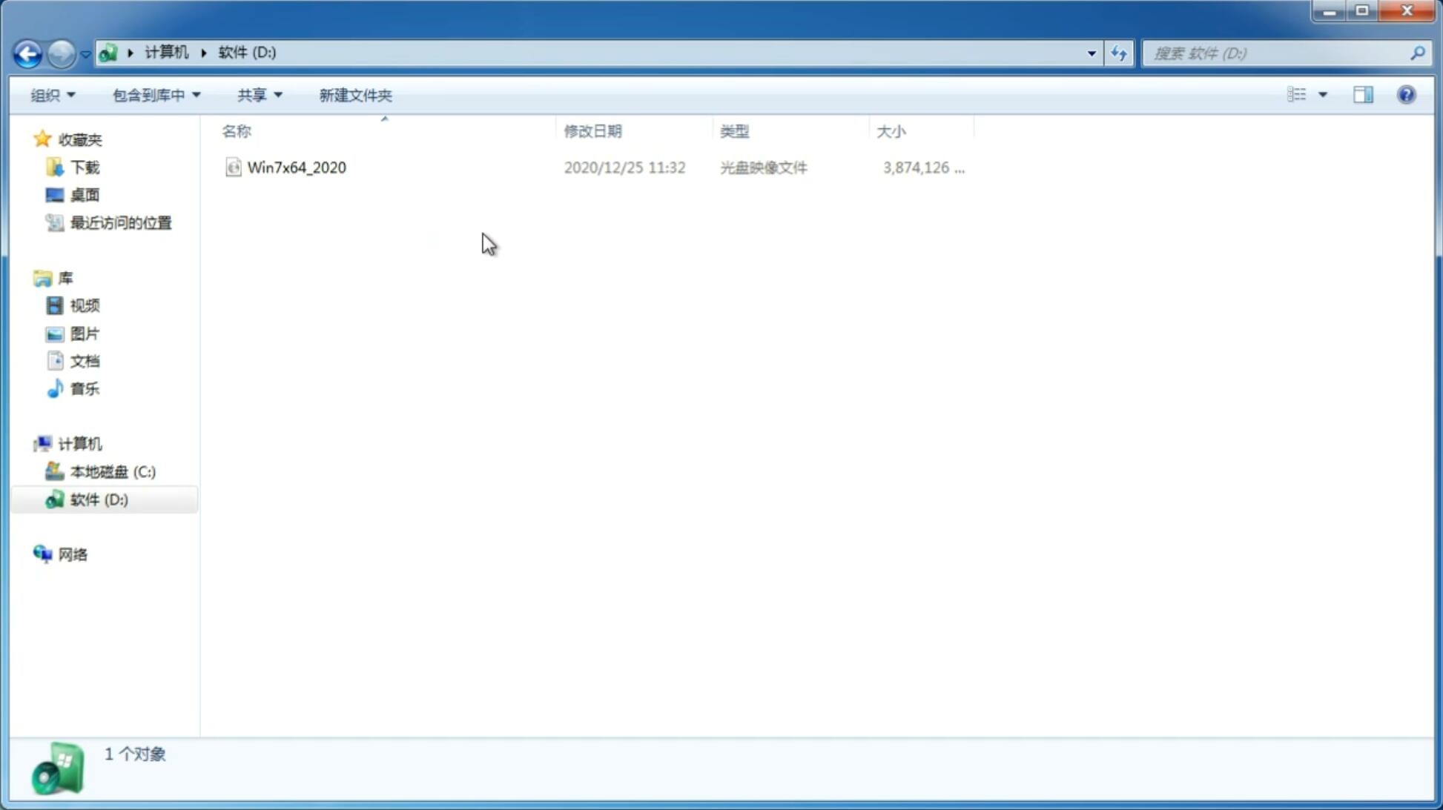Click change view button top right
Viewport: 1443px width, 810px height.
1305,94
